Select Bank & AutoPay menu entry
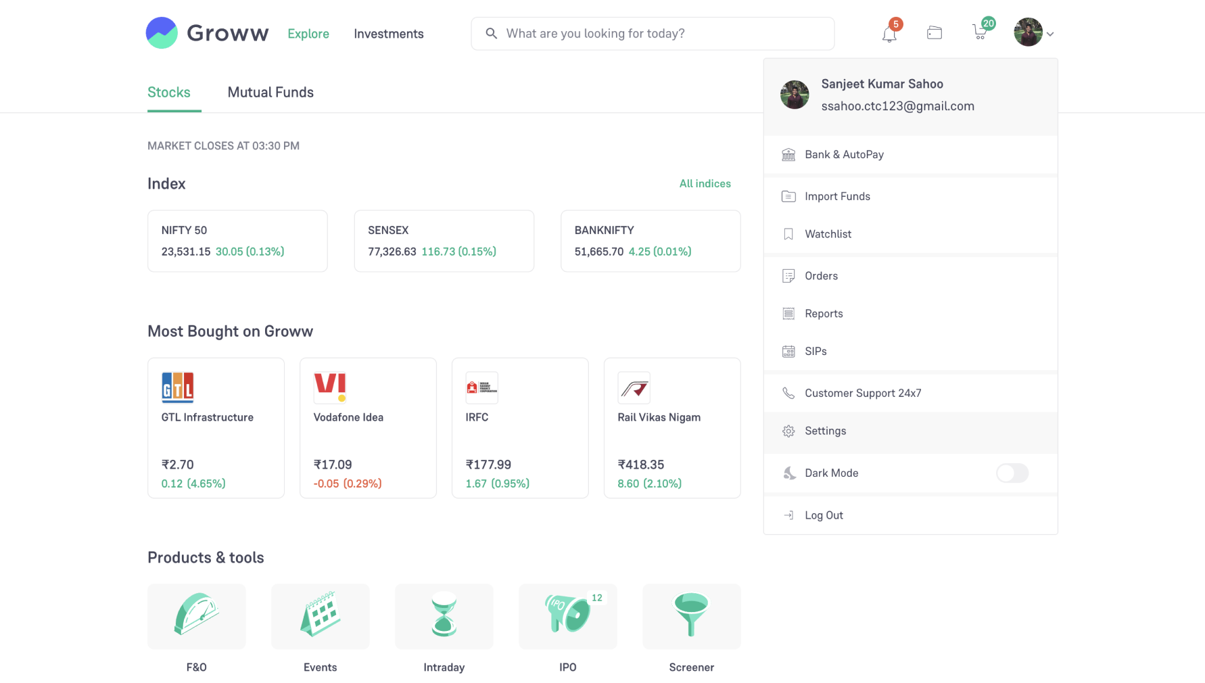This screenshot has height=683, width=1205. click(911, 155)
